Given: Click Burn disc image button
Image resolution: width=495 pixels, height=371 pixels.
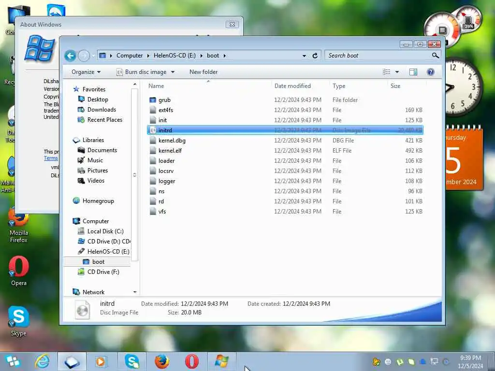Looking at the screenshot, I should [142, 72].
